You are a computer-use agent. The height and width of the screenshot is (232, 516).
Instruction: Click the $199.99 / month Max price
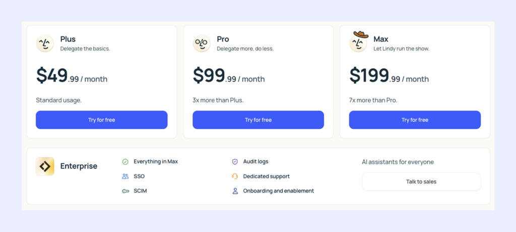click(x=389, y=76)
